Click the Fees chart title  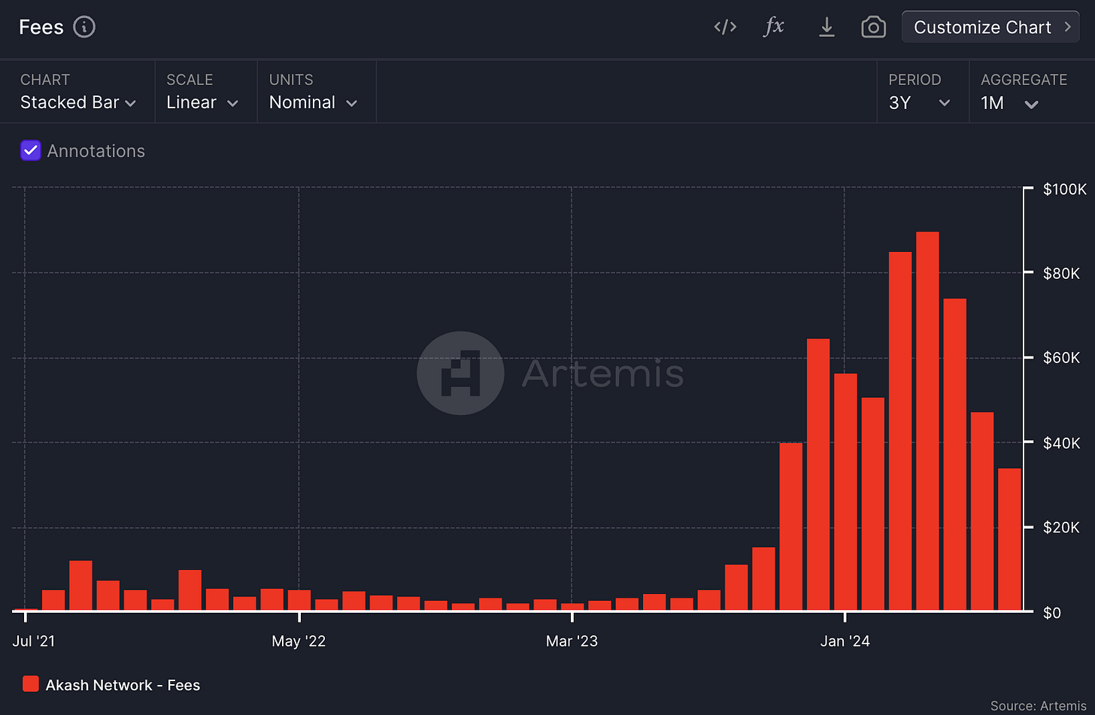pyautogui.click(x=41, y=27)
